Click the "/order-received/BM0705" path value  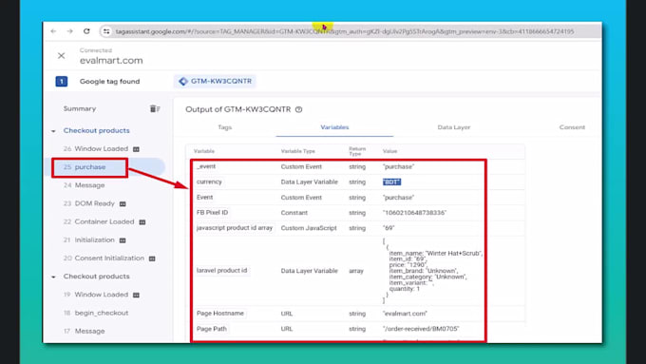coord(421,329)
